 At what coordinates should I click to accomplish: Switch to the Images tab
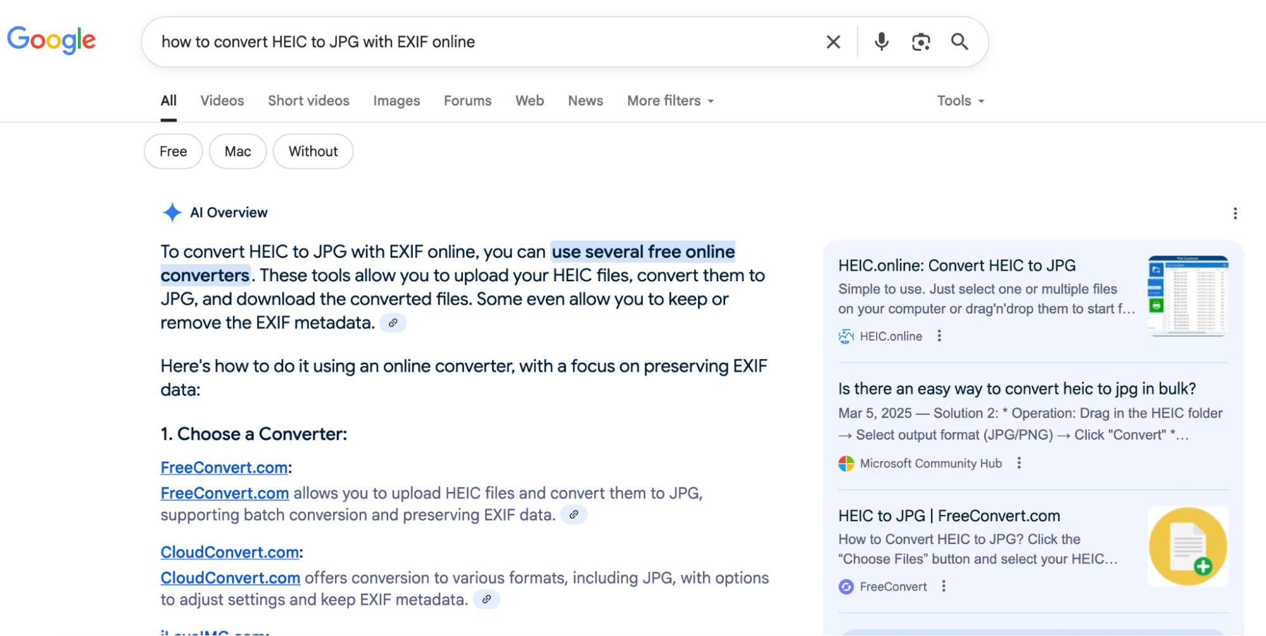[396, 101]
